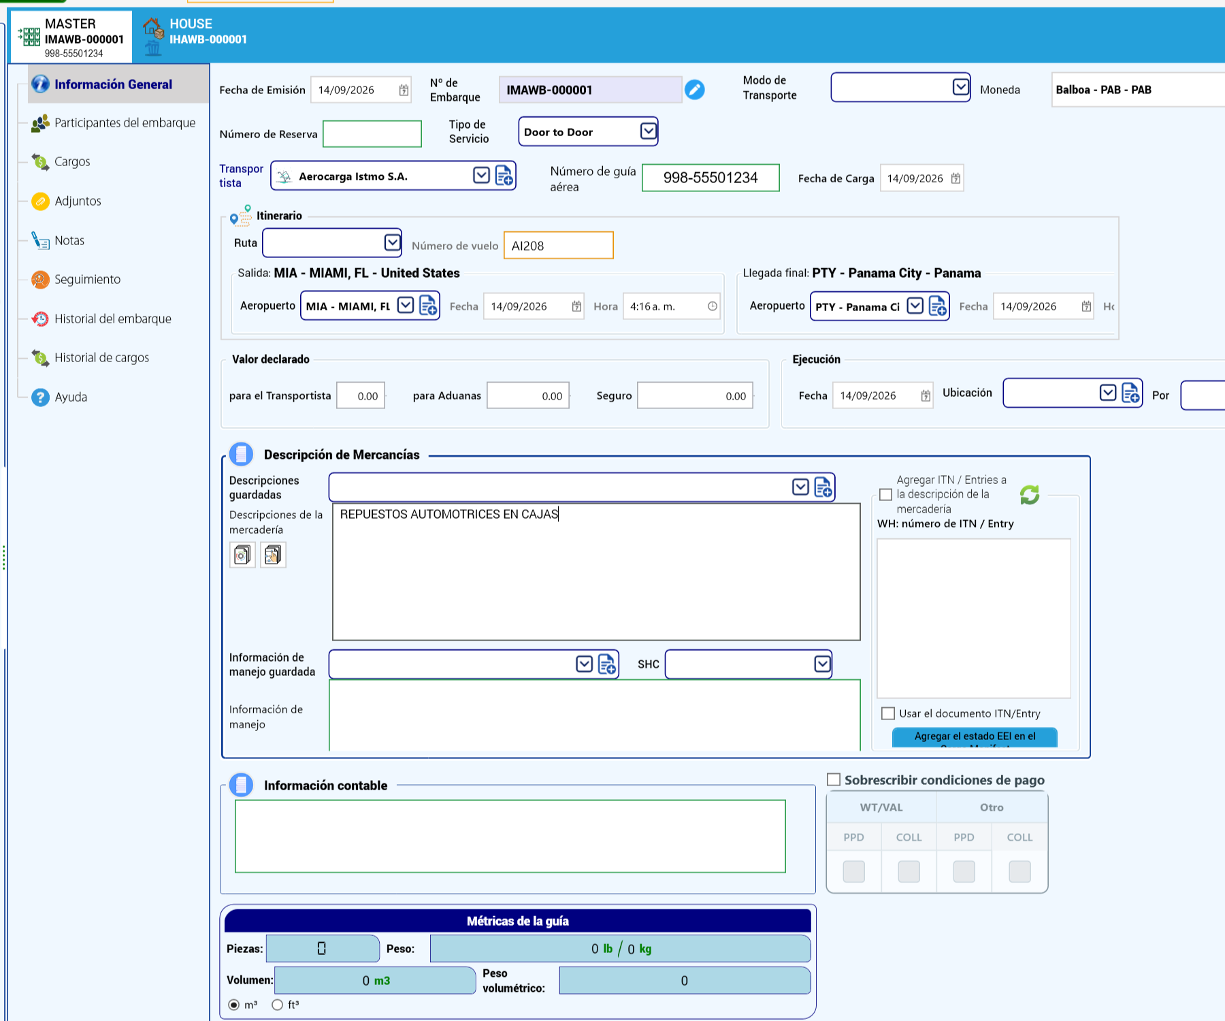The image size is (1225, 1021).
Task: Add new Ubicación entry icon
Action: tap(1130, 393)
